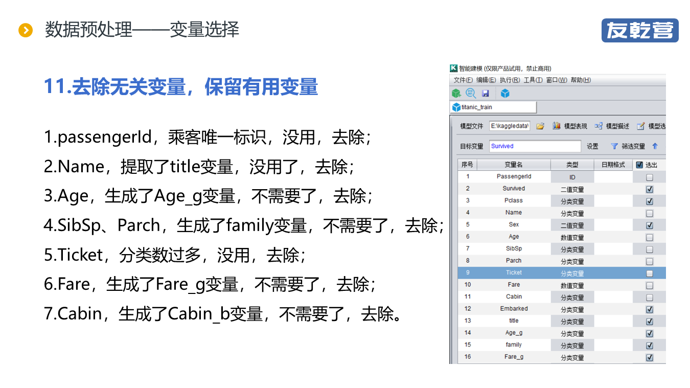Select the SibSp variable name cell

(x=514, y=248)
